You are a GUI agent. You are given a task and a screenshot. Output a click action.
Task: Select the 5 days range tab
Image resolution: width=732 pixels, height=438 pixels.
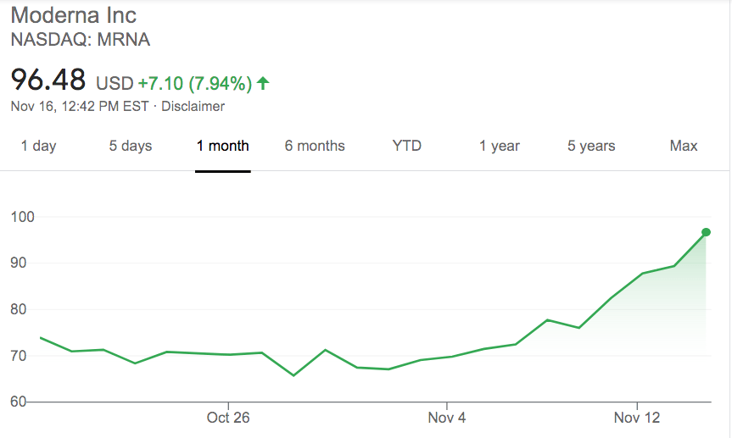tap(131, 146)
